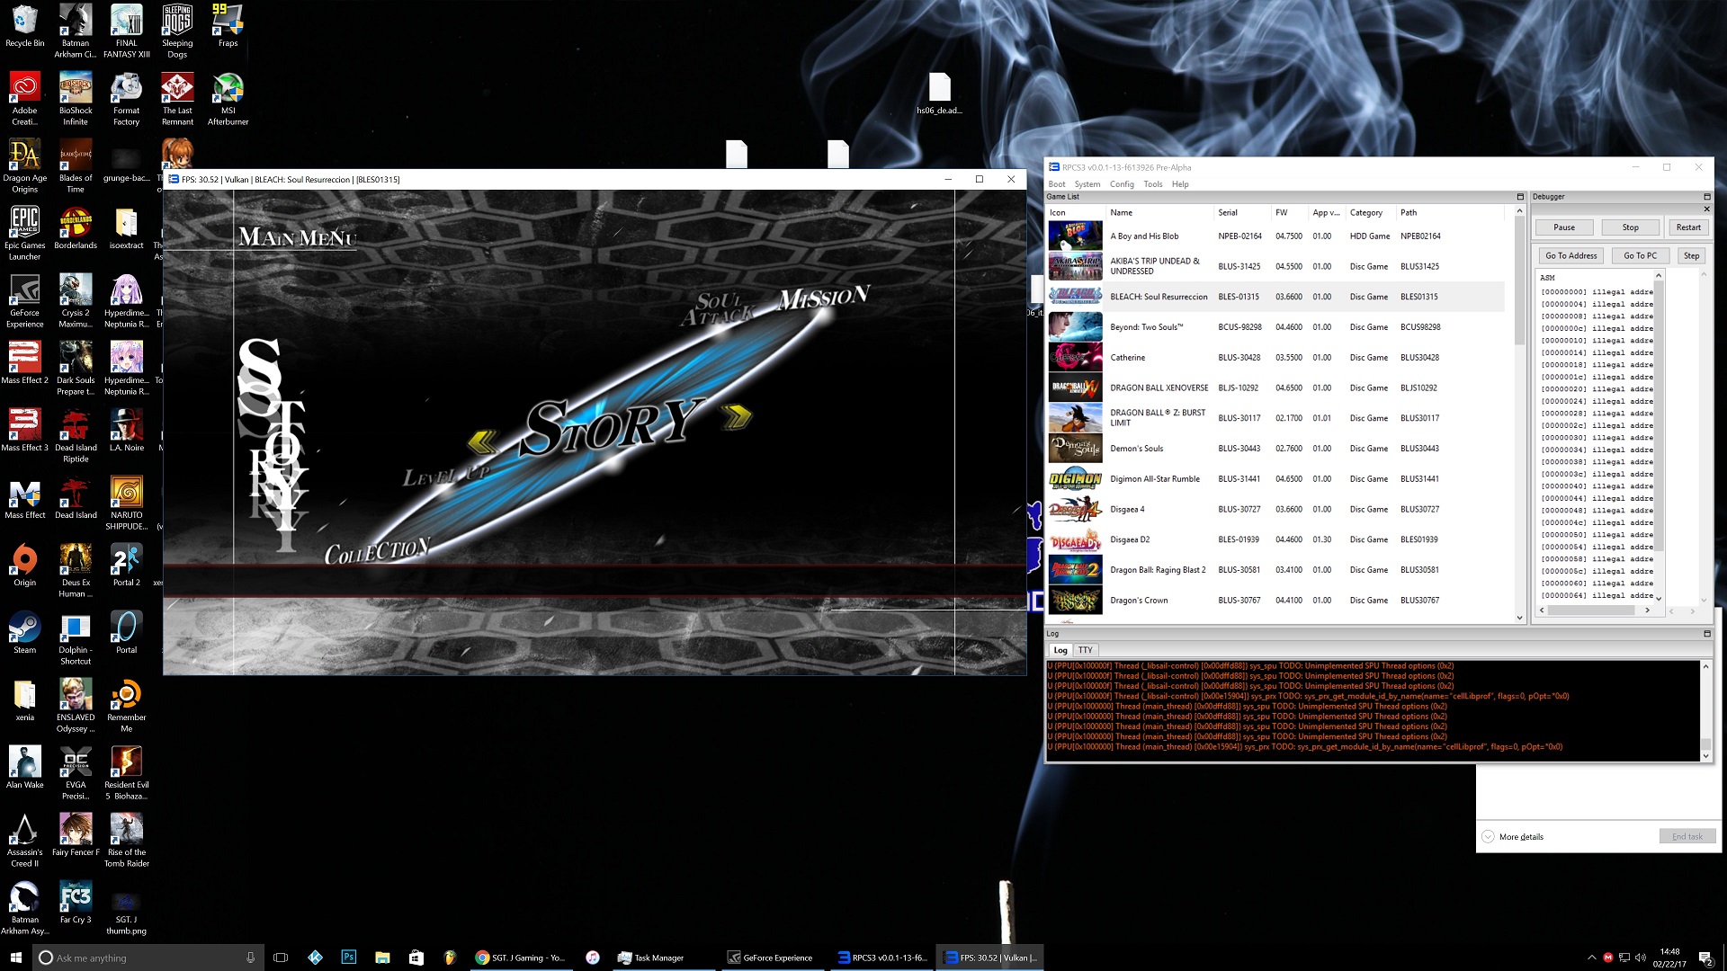This screenshot has height=971, width=1727.
Task: Close the Debugger panel
Action: coord(1706,209)
